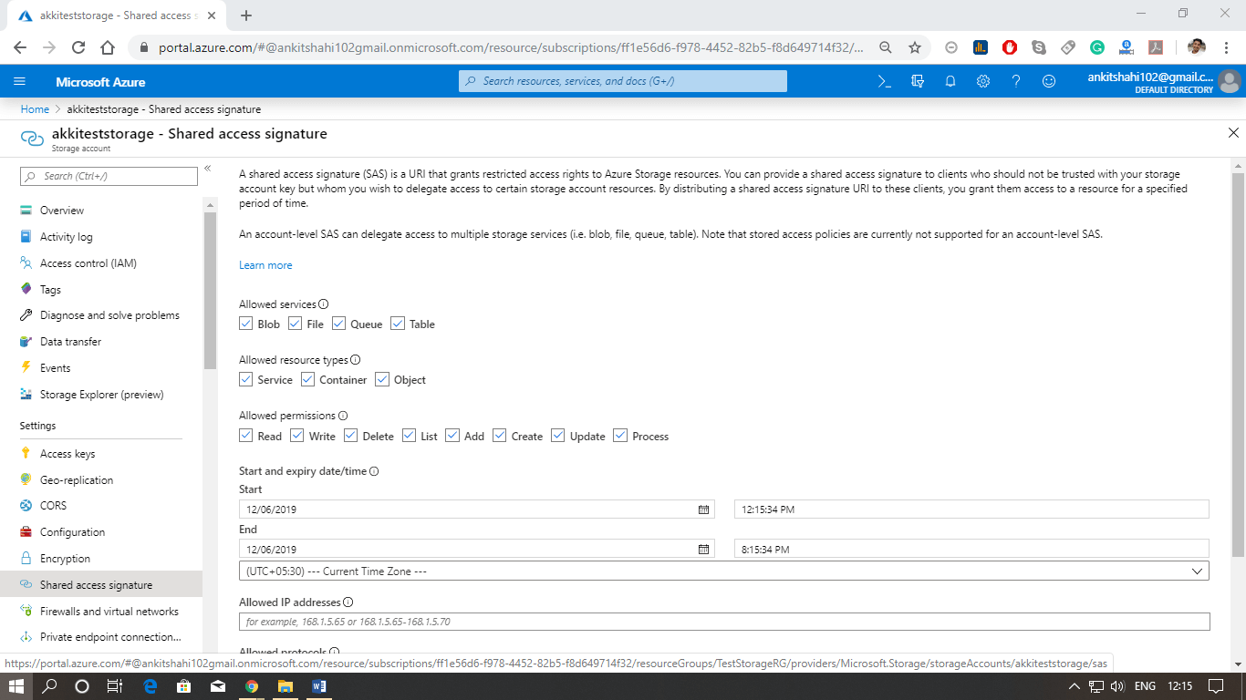Reload the page in Chrome
The height and width of the screenshot is (700, 1246).
pos(78,47)
